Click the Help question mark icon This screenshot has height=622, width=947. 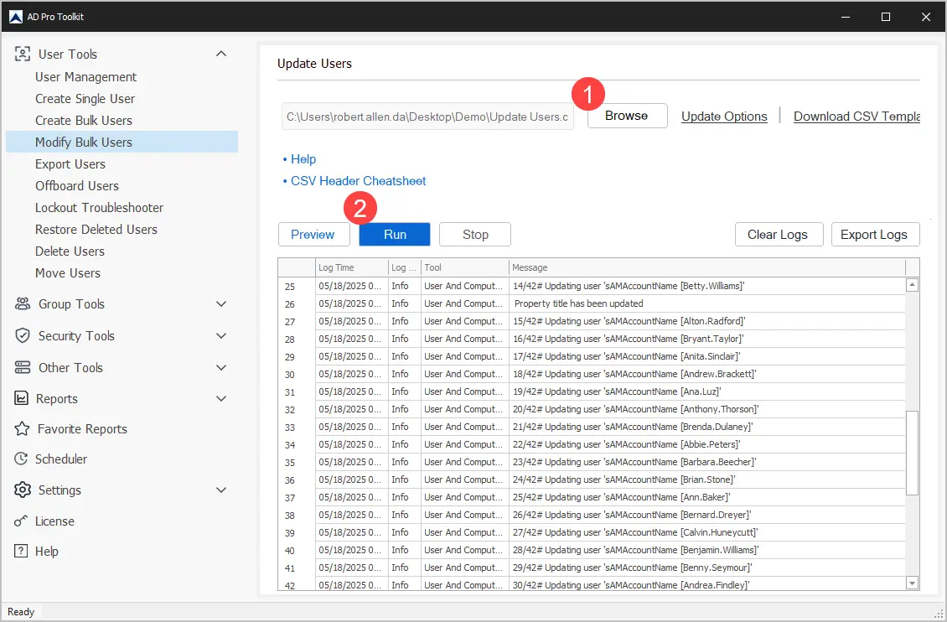click(21, 551)
